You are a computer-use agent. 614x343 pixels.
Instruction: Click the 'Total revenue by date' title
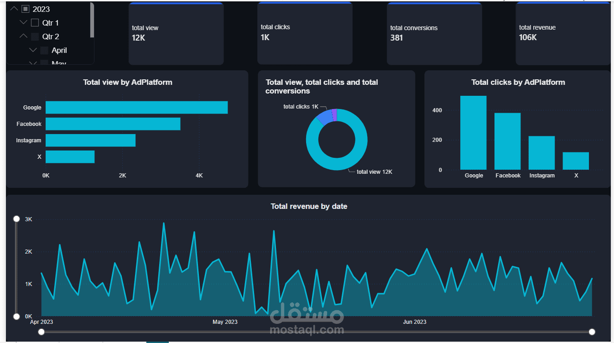(x=309, y=207)
